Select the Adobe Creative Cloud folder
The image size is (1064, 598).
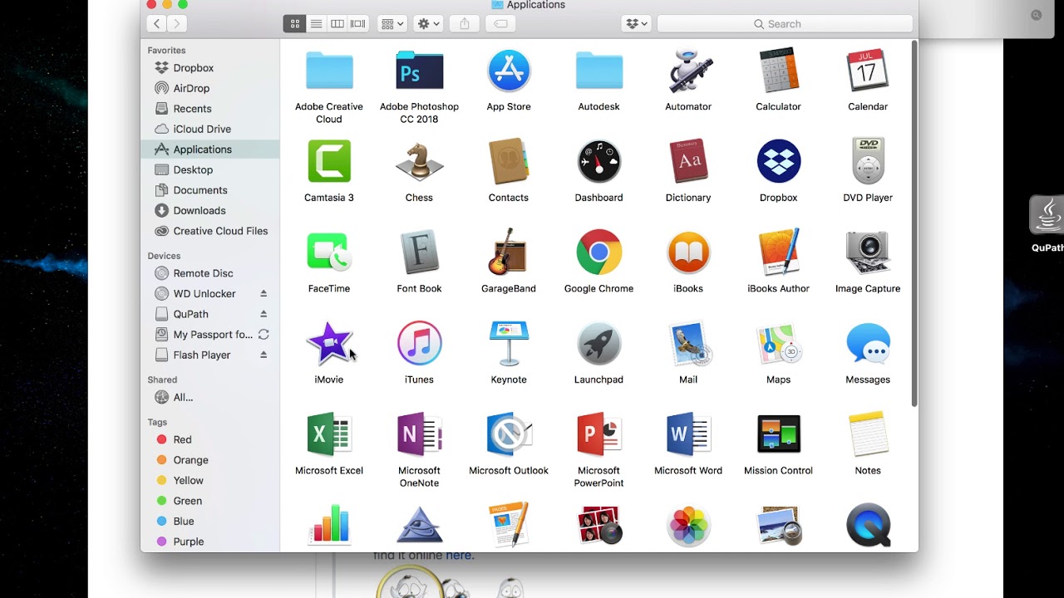(329, 71)
